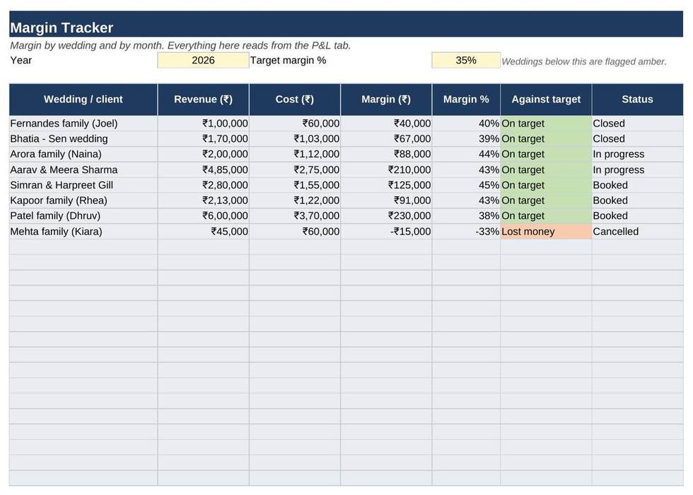Screen dimensions: 693x495
Task: Select cost cell ₹1,03,000
Action: point(295,139)
